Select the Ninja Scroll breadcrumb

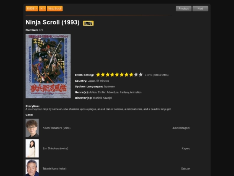click(55, 9)
